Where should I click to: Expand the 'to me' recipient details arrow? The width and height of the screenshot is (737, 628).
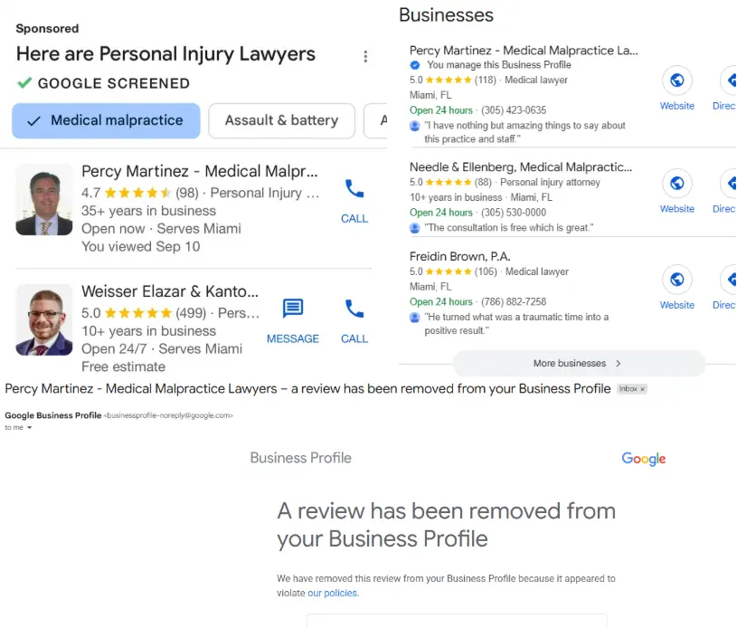[x=30, y=428]
